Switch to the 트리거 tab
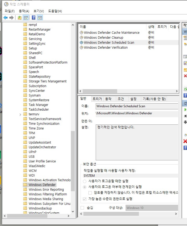The height and width of the screenshot is (226, 187). (97, 99)
